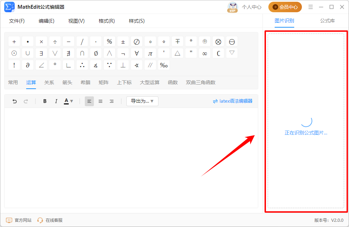Insert the triangle △ symbol
The height and width of the screenshot is (227, 349).
coord(177,53)
